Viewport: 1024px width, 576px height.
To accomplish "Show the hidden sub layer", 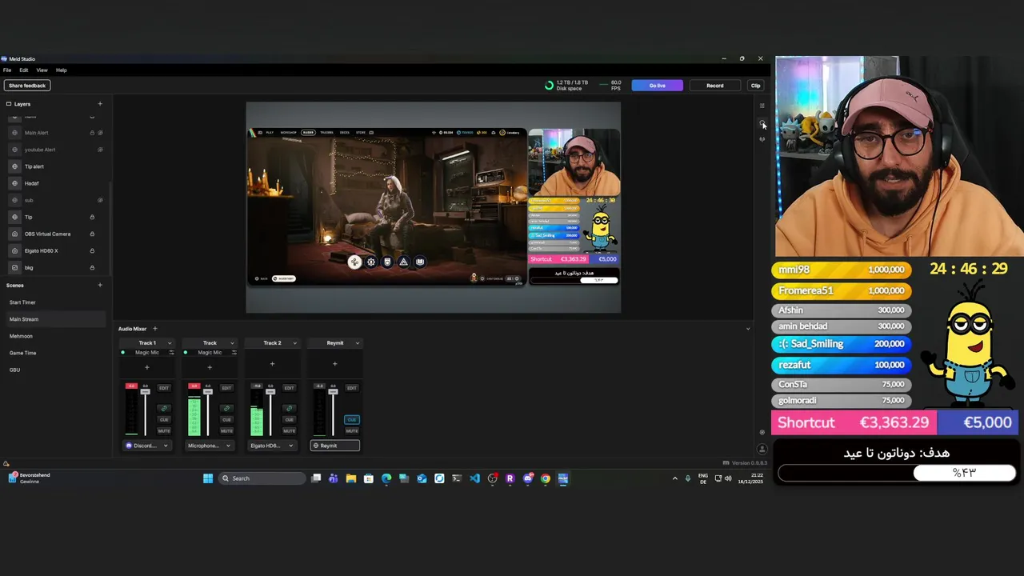I will pos(100,200).
